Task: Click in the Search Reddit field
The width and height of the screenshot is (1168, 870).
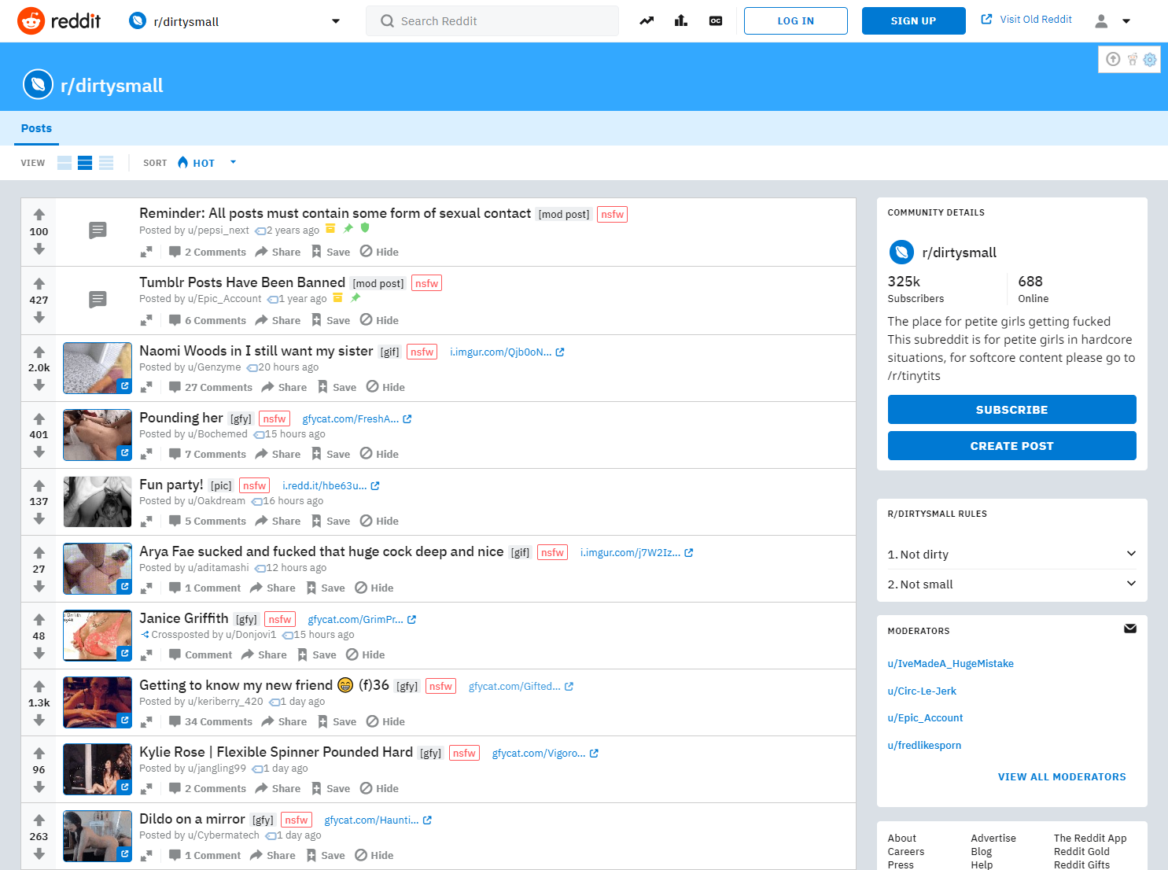Action: coord(492,21)
